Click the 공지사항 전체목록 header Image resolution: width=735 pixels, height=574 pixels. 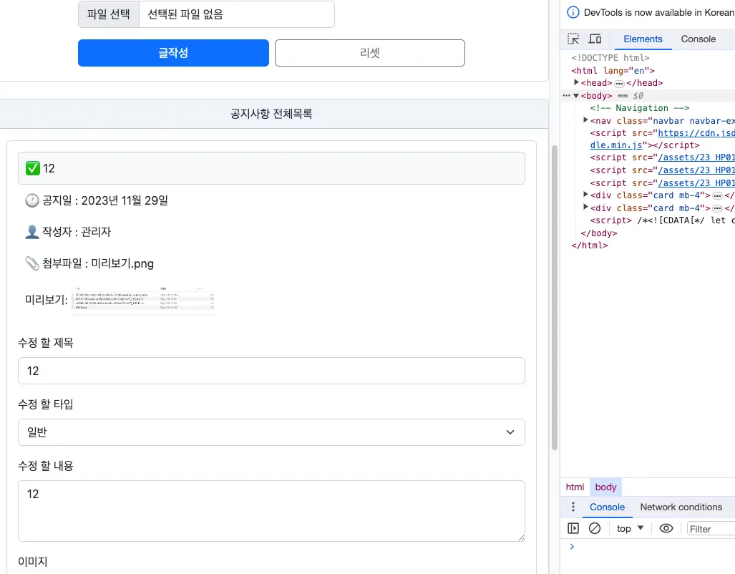click(x=271, y=114)
